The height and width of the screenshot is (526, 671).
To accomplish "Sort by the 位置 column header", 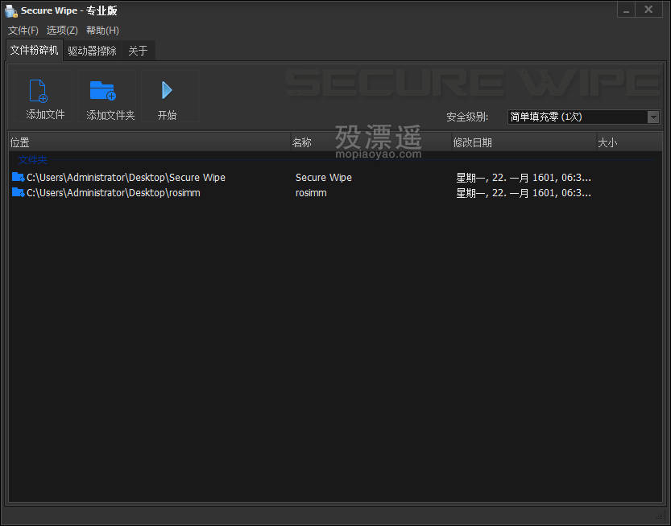I will click(149, 142).
